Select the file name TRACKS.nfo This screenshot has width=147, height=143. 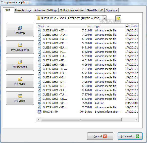click(50, 112)
